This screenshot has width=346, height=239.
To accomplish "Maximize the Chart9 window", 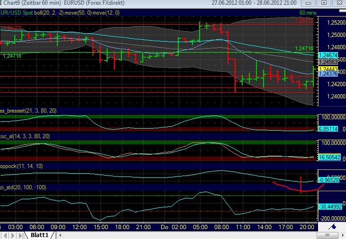I will tap(324, 3).
